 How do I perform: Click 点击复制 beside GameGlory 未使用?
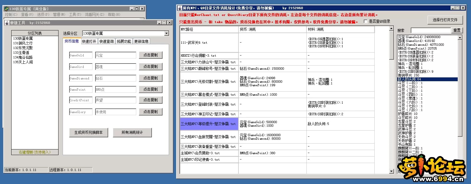click(x=151, y=112)
